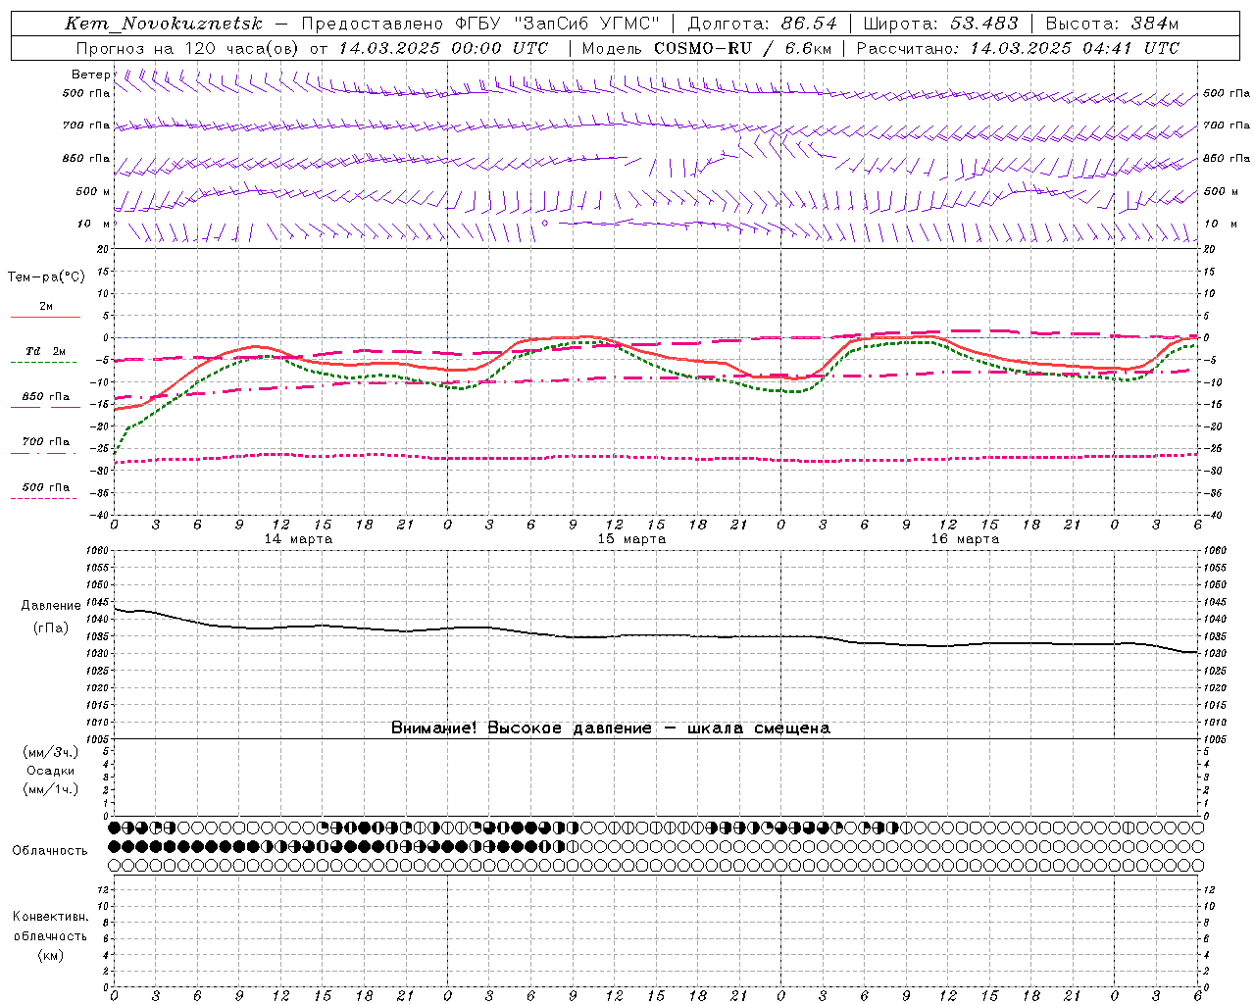The image size is (1255, 1004).
Task: Click the 'Ветер' wind panel label
Action: (90, 75)
